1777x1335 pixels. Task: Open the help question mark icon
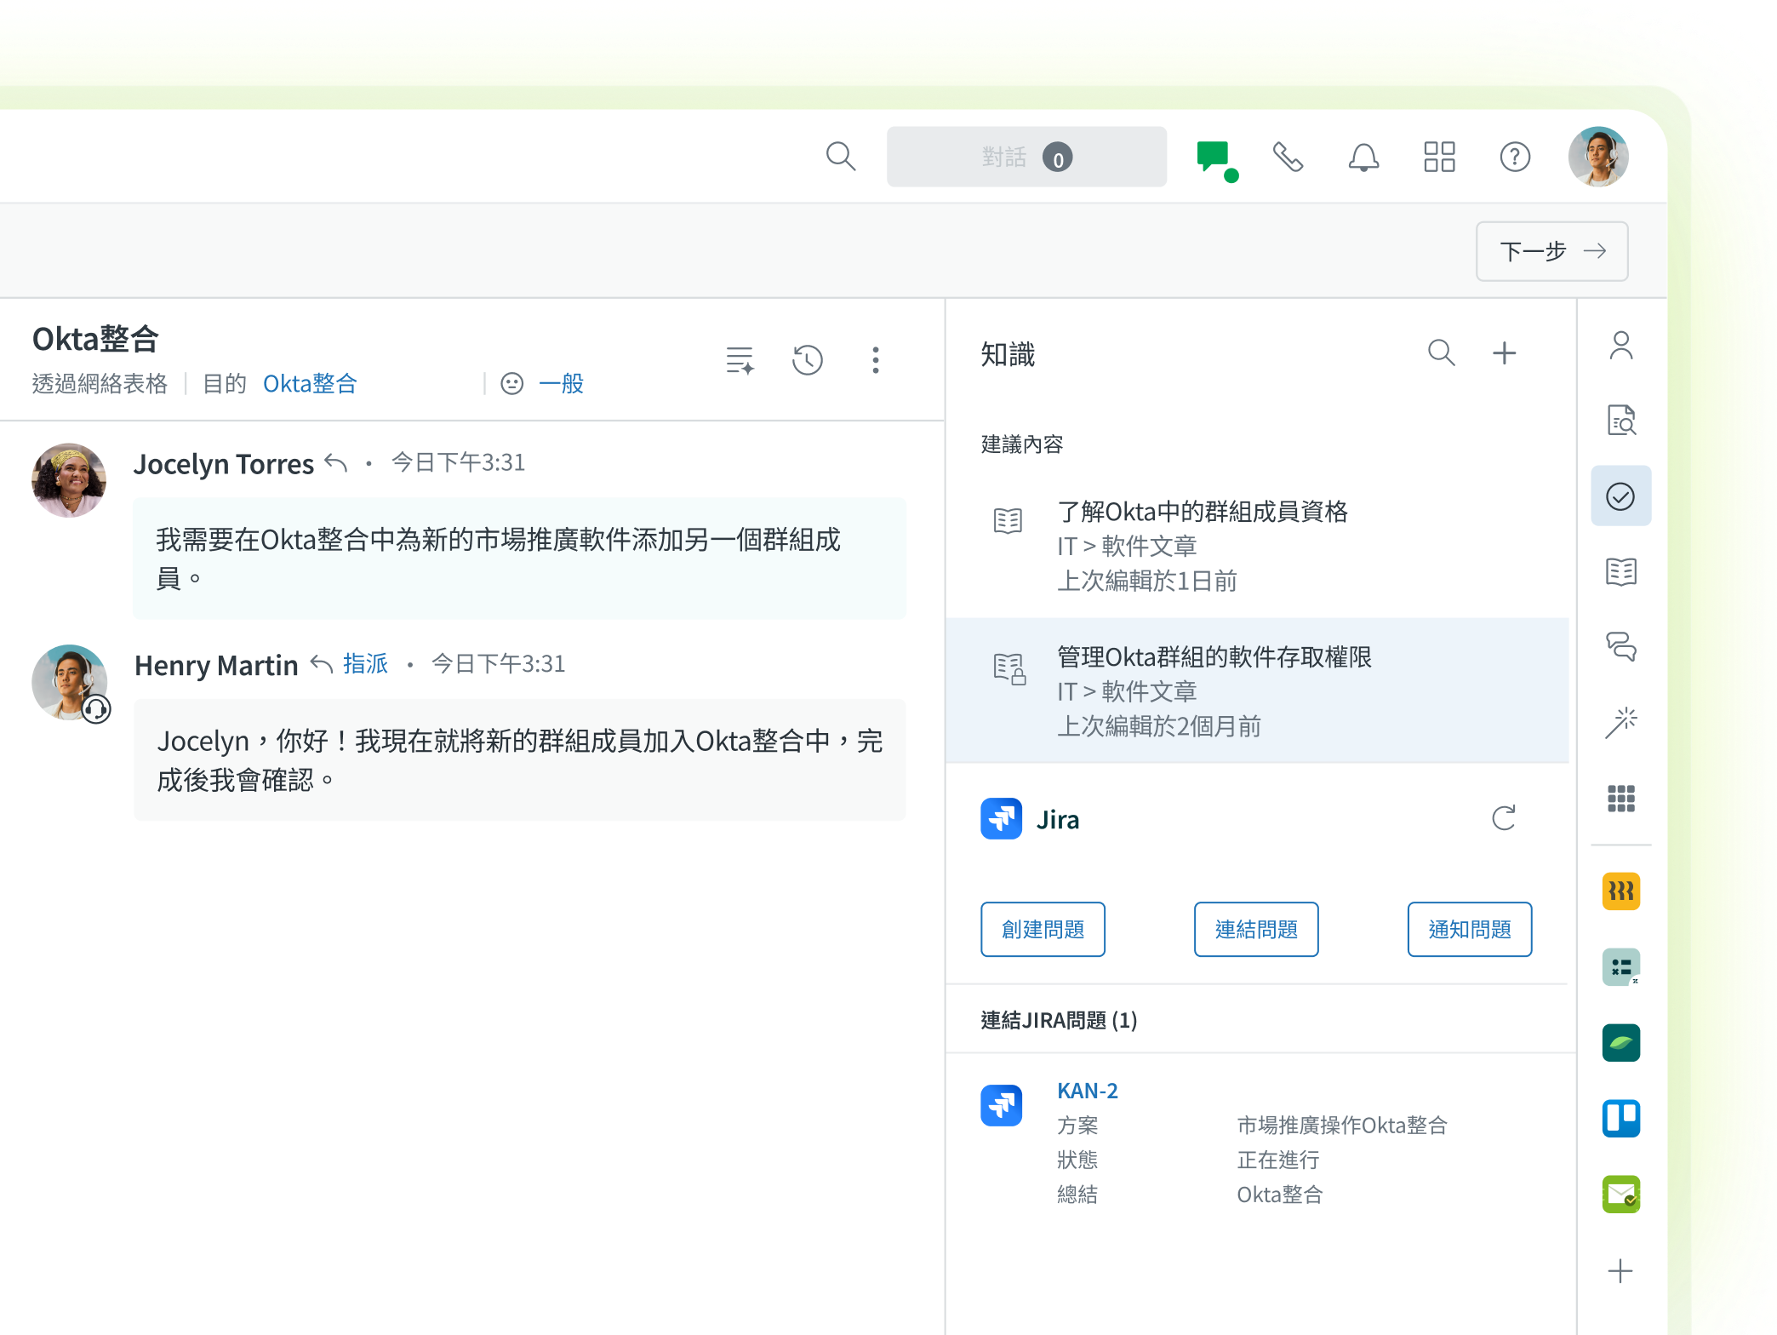coord(1515,157)
